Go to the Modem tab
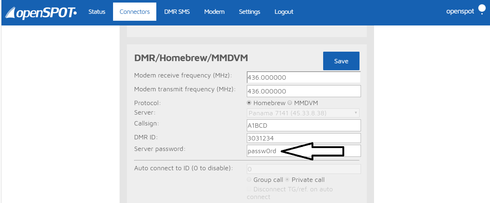Screen dimensions: 490x203 click(x=214, y=12)
